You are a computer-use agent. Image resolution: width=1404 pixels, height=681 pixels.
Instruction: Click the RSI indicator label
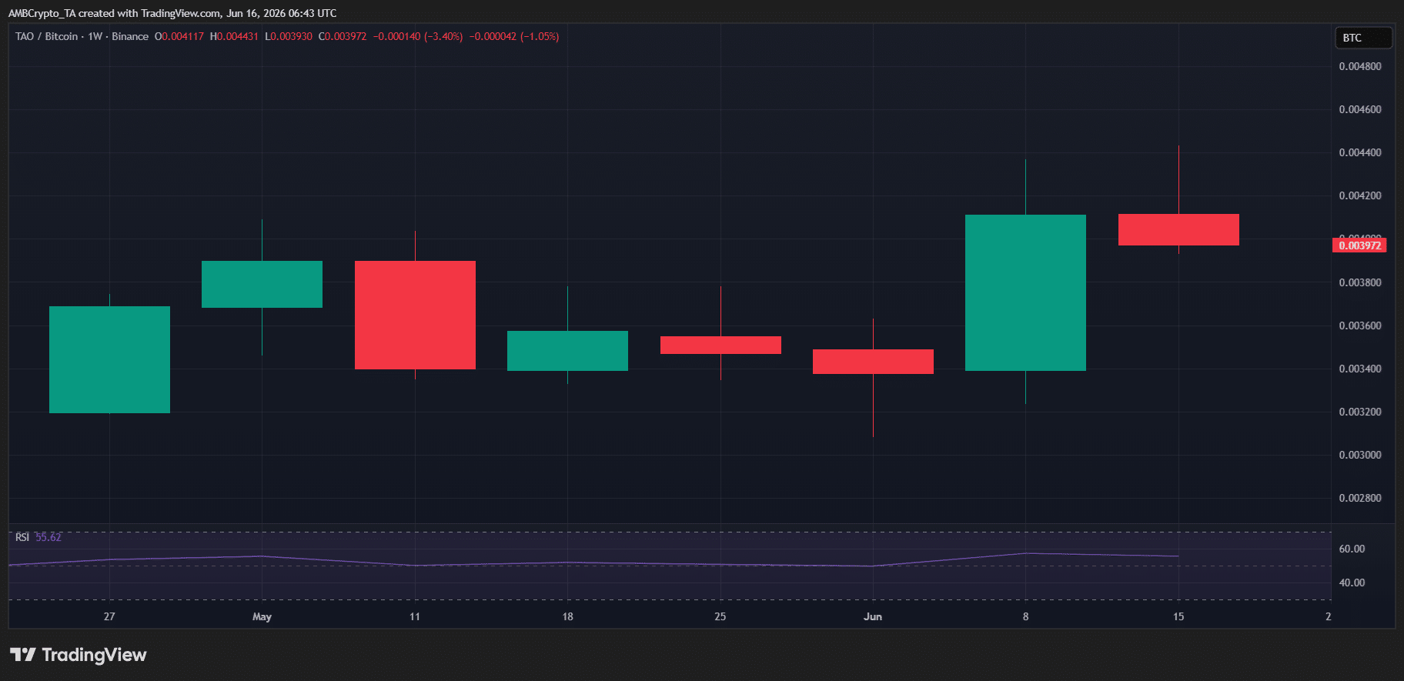pyautogui.click(x=22, y=537)
